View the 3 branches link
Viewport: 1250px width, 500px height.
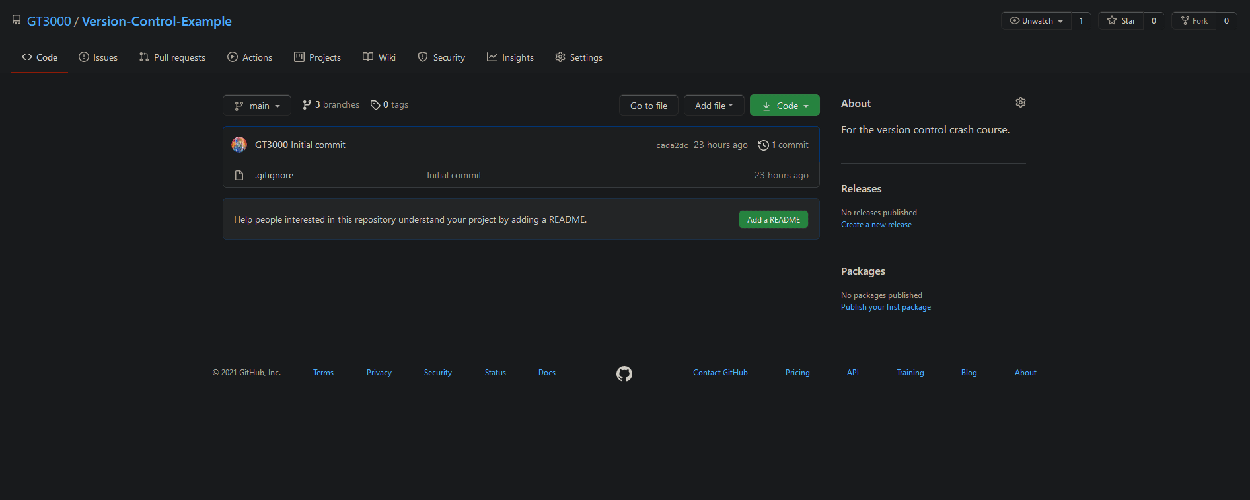click(331, 105)
